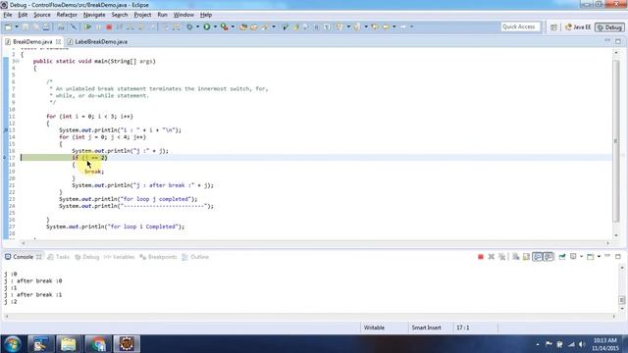
Task: Open the Tasks view tab
Action: (59, 257)
